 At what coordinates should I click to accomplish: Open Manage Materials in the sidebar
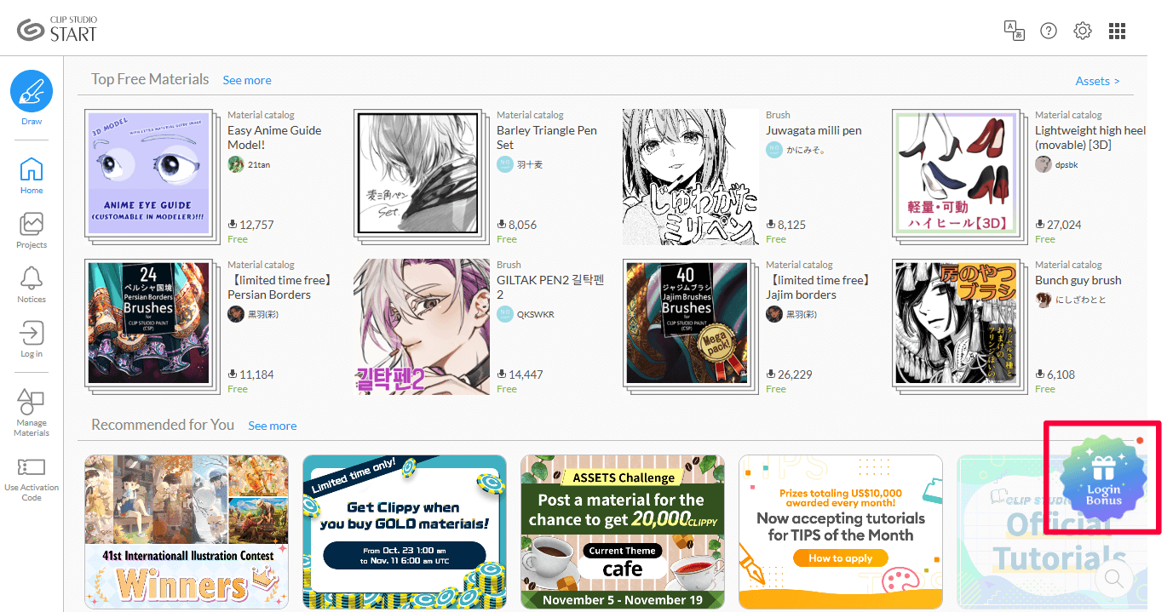[32, 402]
